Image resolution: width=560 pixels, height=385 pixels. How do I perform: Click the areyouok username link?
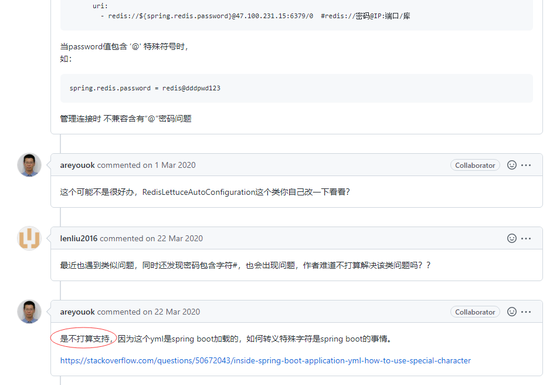[77, 165]
